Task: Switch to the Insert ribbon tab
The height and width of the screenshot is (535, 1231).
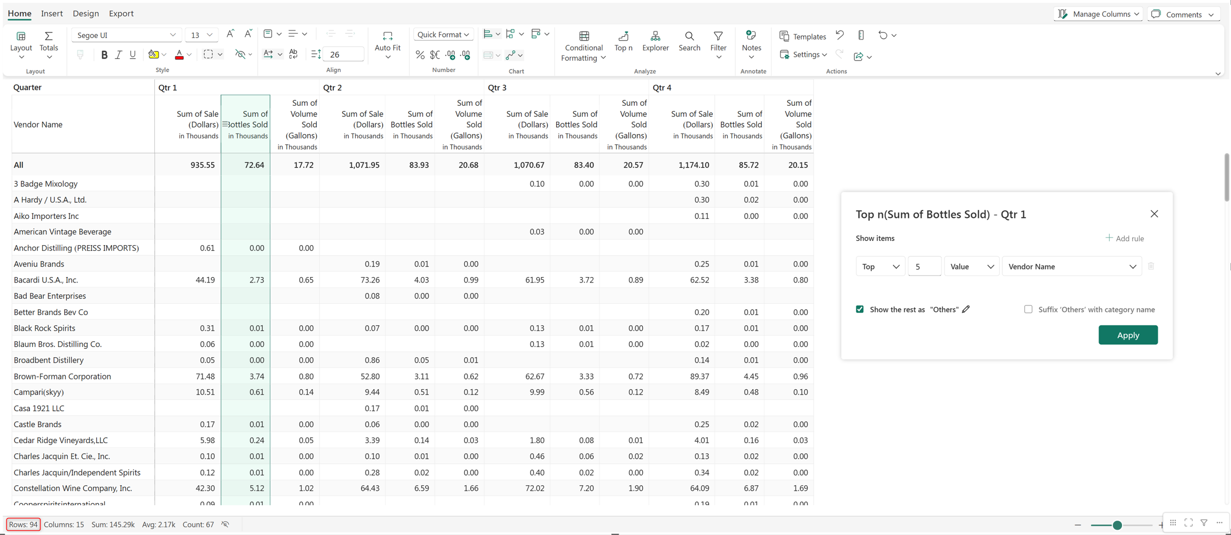Action: tap(52, 13)
